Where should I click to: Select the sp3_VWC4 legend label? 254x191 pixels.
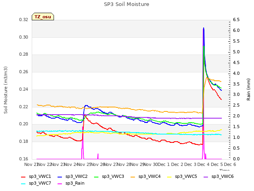pyautogui.click(x=149, y=176)
